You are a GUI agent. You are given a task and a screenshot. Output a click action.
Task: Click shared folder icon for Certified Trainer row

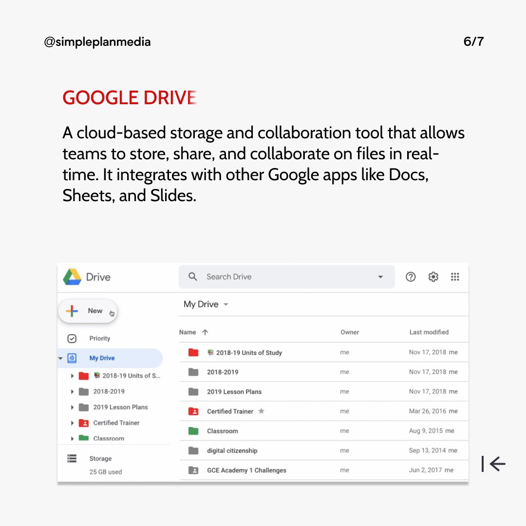[x=193, y=411]
